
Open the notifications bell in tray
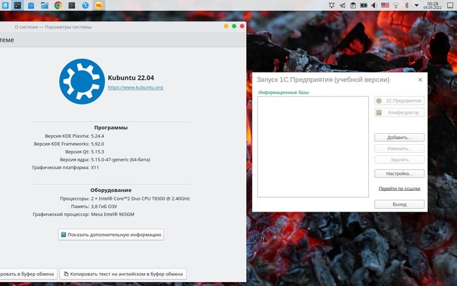pyautogui.click(x=332, y=5)
